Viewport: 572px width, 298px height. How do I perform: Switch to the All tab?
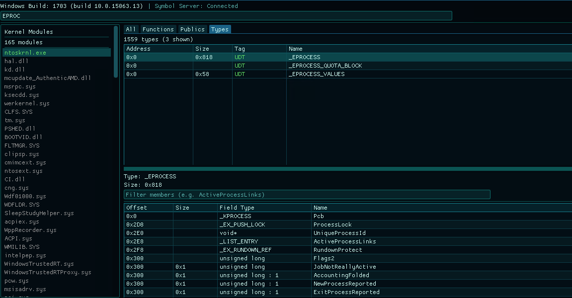pos(131,29)
